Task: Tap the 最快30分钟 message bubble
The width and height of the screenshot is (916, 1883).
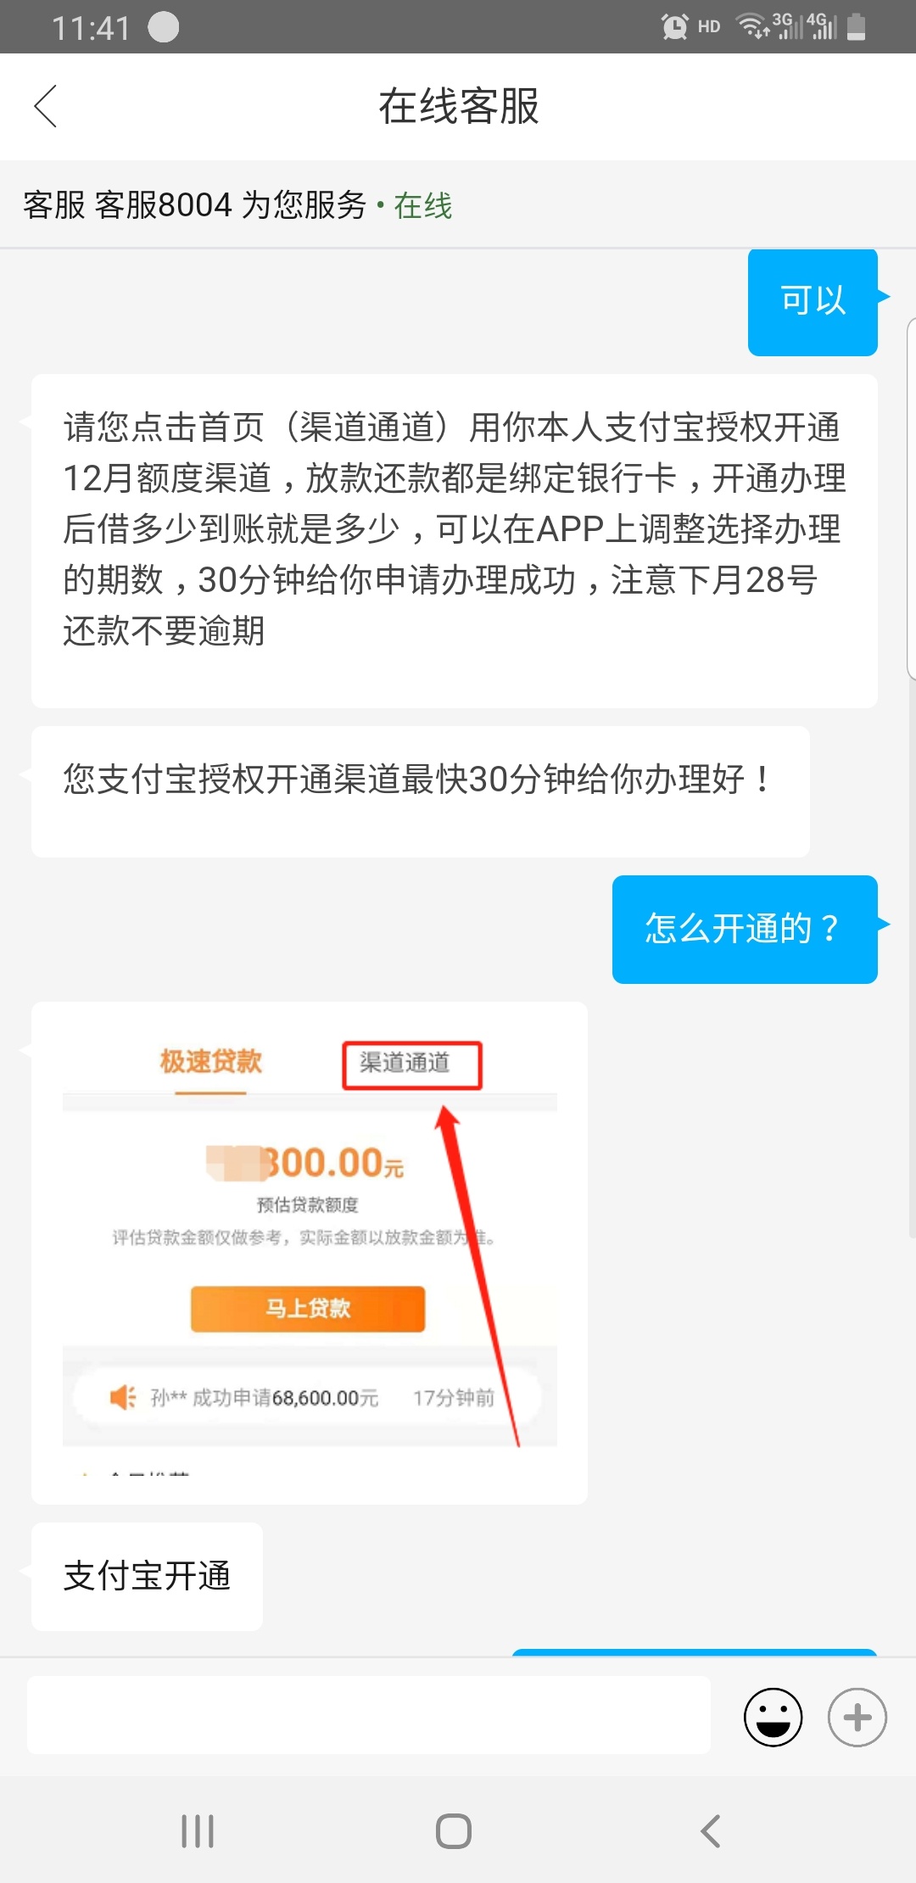Action: coord(421,791)
